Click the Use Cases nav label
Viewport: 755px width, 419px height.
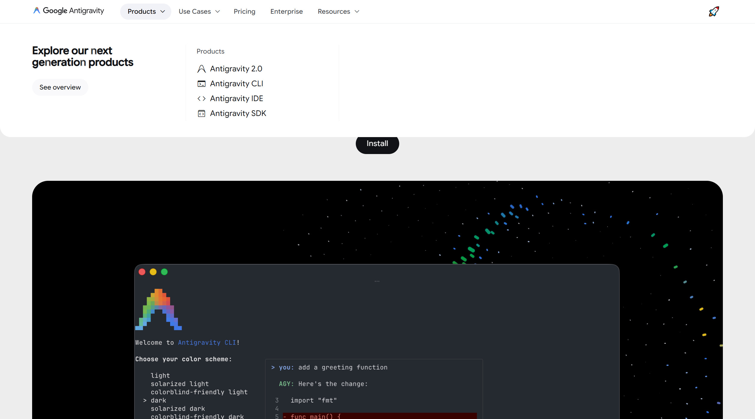(195, 12)
